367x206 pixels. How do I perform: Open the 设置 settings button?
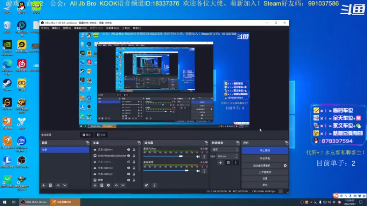point(265,179)
